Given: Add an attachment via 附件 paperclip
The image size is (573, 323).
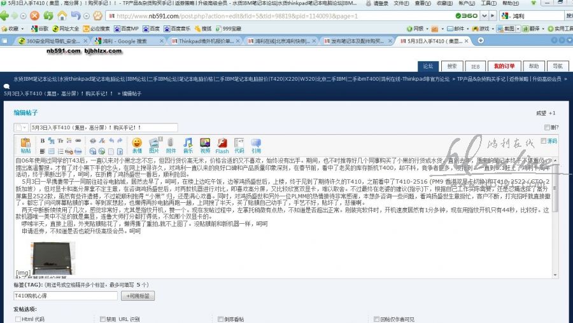Looking at the screenshot, I should tap(171, 145).
